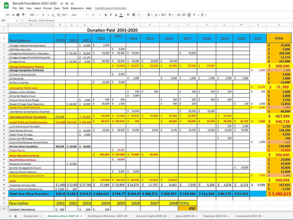293x220 pixels.
Task: Switch to Contribution Received 2001-20 tab
Action: coord(108,216)
